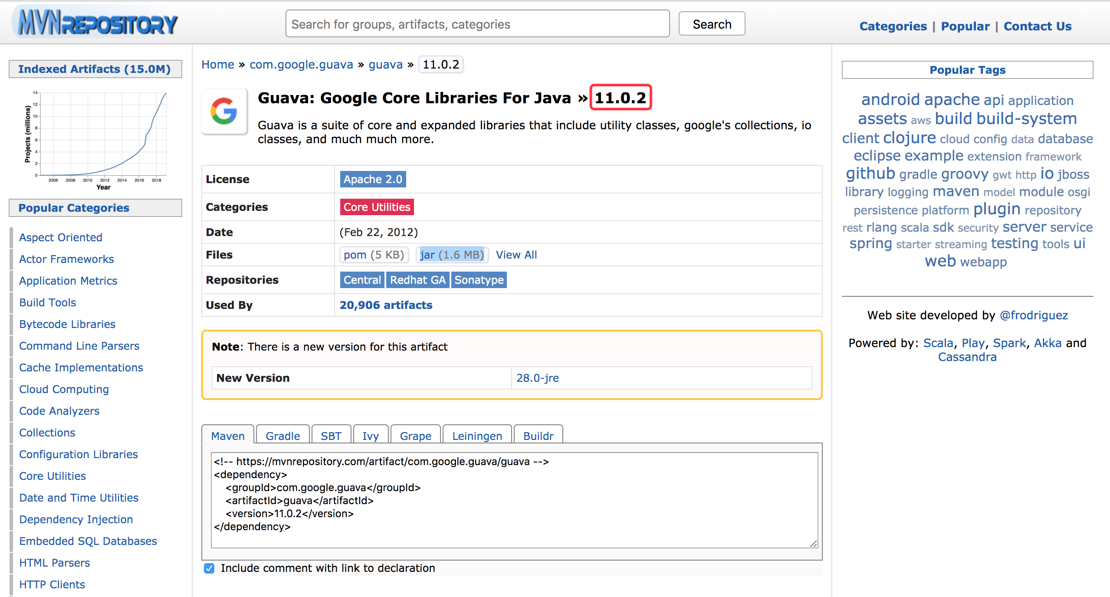Open the Contact Us page
The image size is (1110, 597).
[x=1037, y=26]
